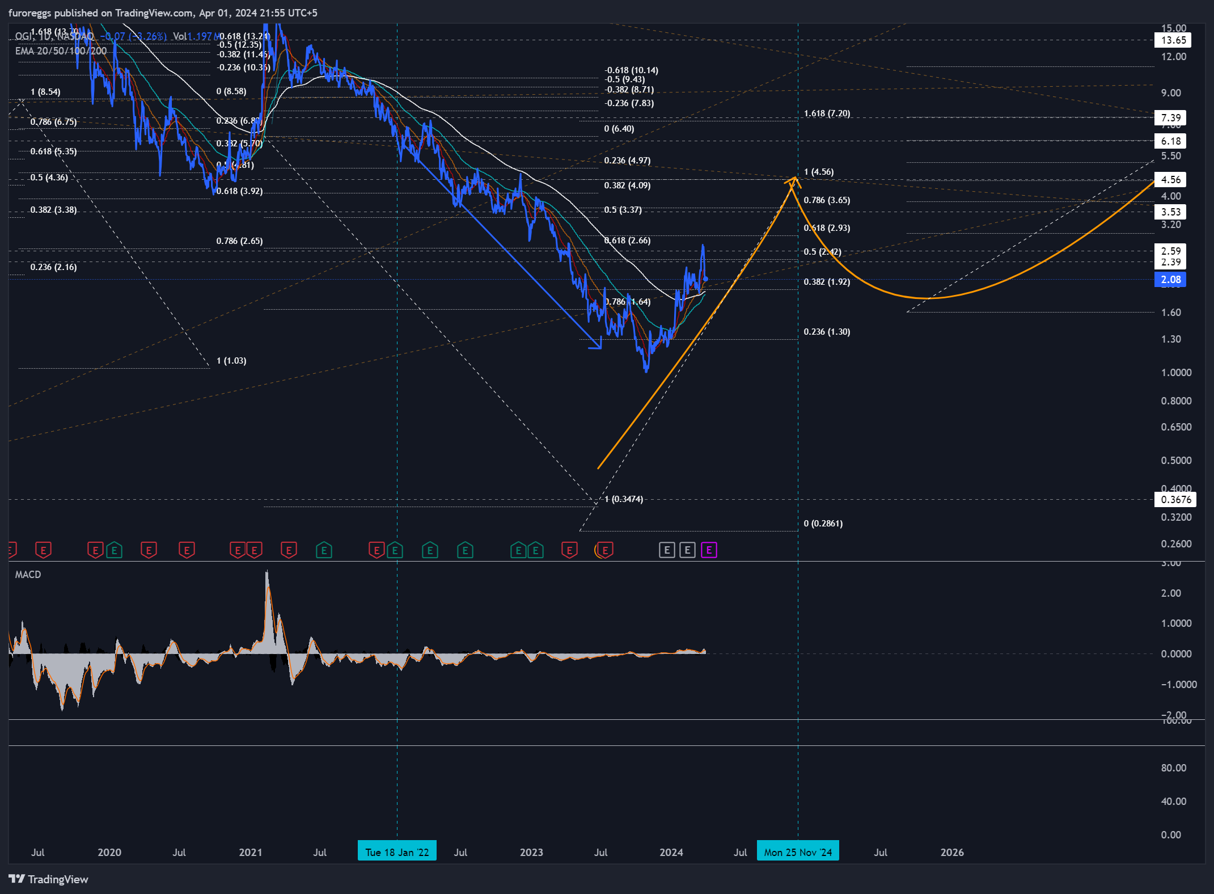The image size is (1214, 894).
Task: Select the 1 (0.3474) Fibonacci label
Action: tap(624, 499)
